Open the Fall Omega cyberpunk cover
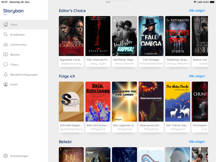 click(x=151, y=36)
